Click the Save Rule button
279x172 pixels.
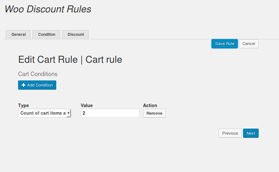coord(225,44)
